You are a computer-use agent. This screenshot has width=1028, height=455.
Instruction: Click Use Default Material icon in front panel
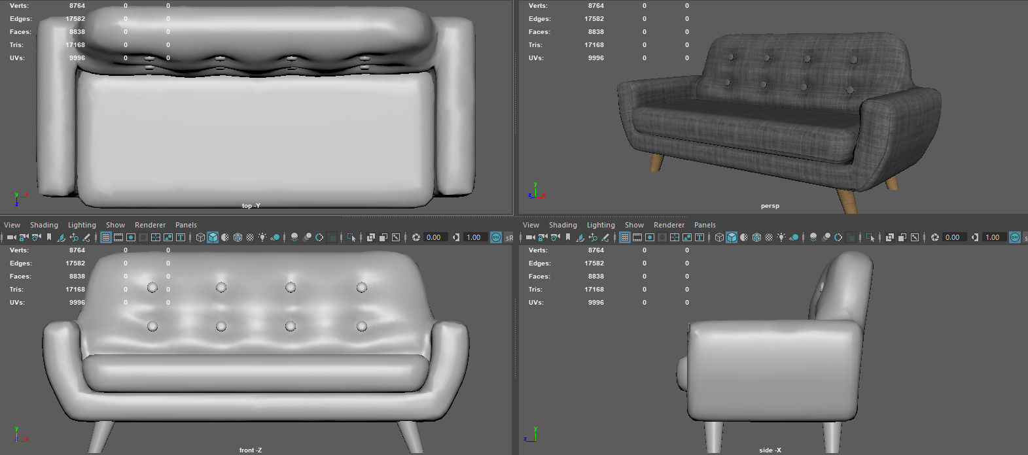pos(225,237)
